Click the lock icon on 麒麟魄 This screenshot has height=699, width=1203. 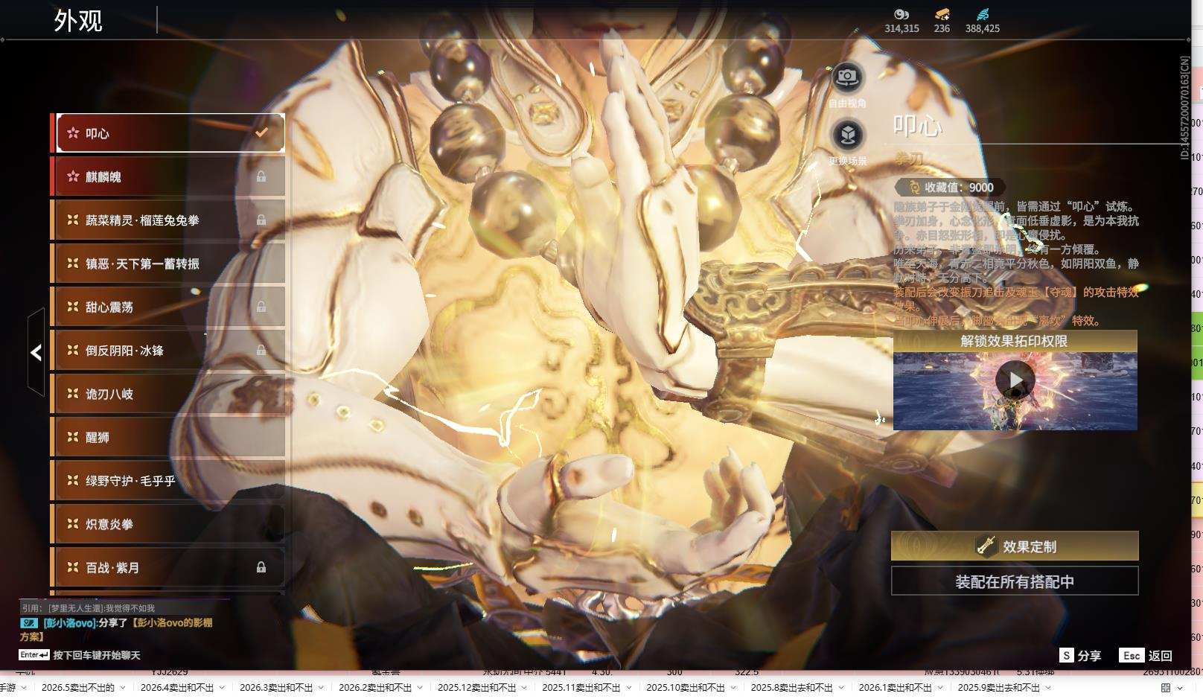[261, 176]
